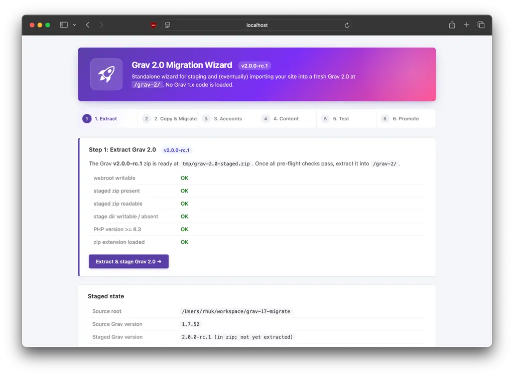
Task: Show the tab overview icon
Action: click(481, 25)
